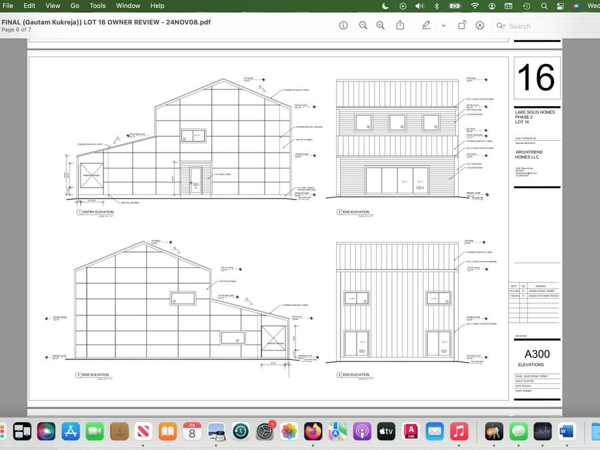Open Calendar from the Dock
The height and width of the screenshot is (450, 600).
coord(192,431)
